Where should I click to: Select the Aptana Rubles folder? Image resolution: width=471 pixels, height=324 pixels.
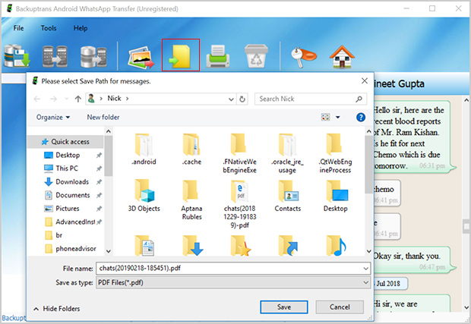191,200
